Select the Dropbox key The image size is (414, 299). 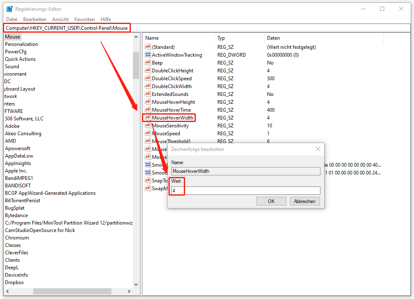(x=14, y=282)
